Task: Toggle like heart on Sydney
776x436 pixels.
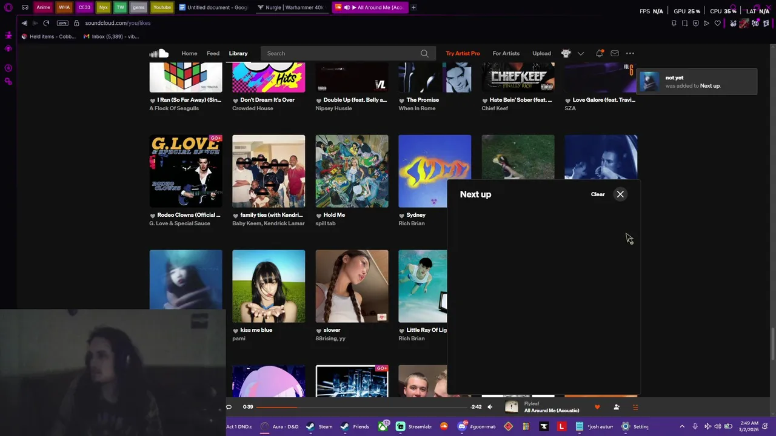Action: click(402, 216)
